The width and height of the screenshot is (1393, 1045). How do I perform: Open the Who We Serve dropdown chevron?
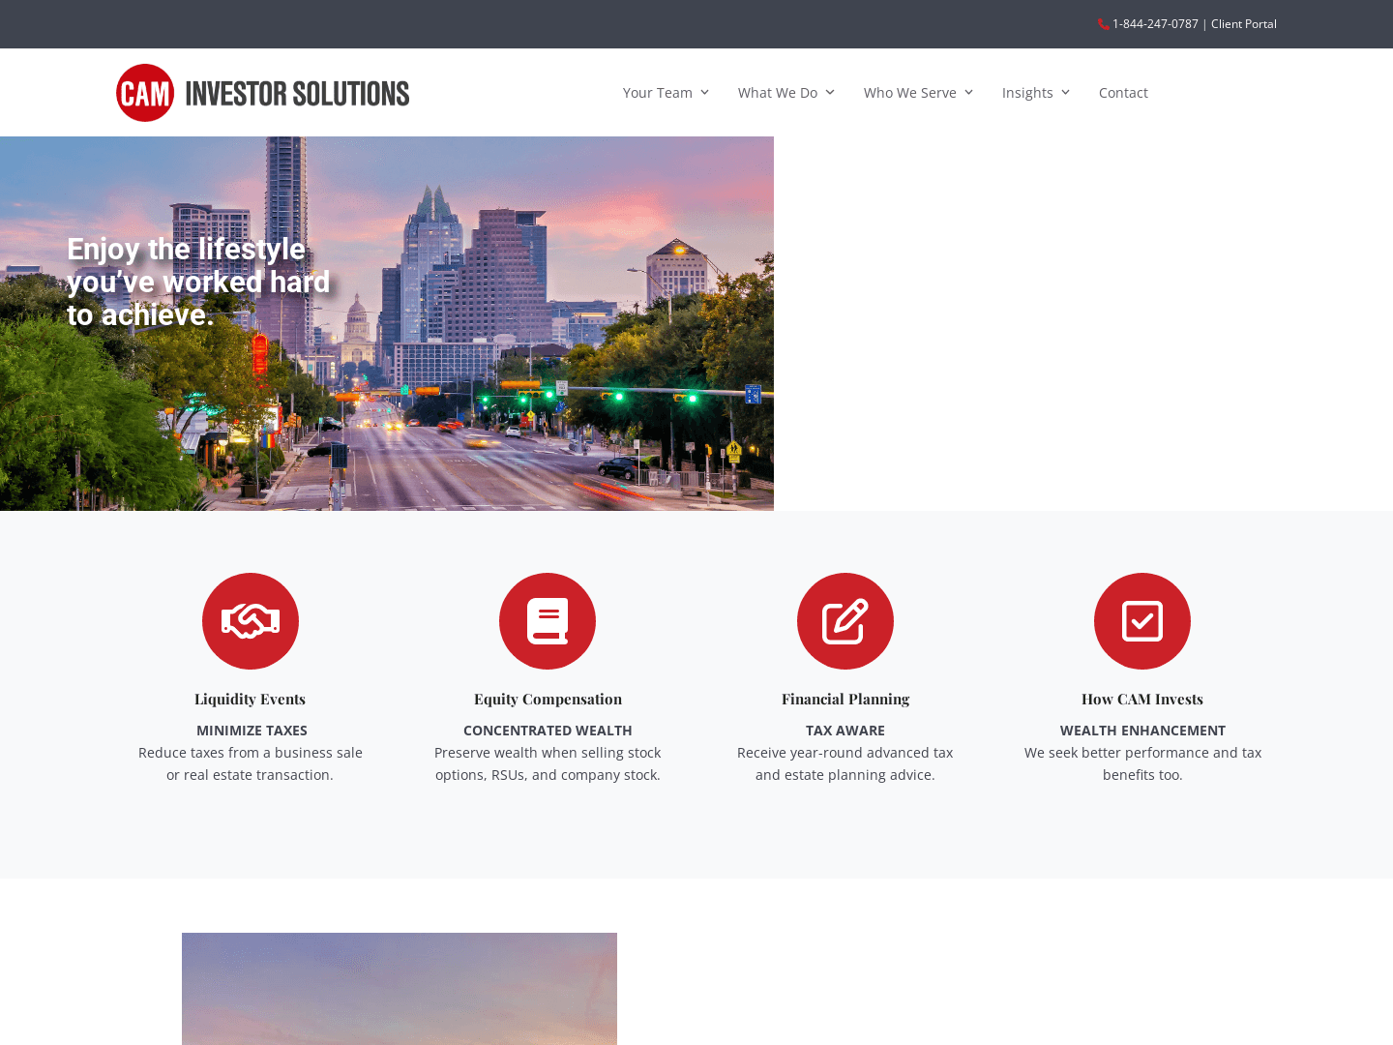[968, 93]
